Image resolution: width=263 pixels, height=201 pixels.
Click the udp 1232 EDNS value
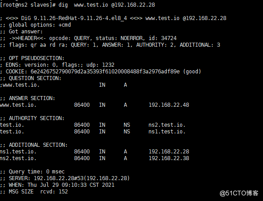tap(100, 65)
